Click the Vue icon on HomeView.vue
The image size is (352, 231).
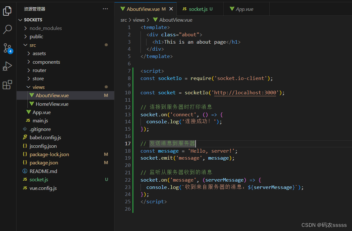(x=31, y=104)
